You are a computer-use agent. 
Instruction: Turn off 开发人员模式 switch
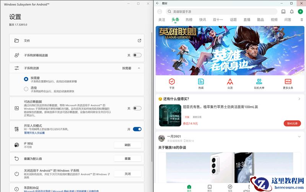pos(137,129)
